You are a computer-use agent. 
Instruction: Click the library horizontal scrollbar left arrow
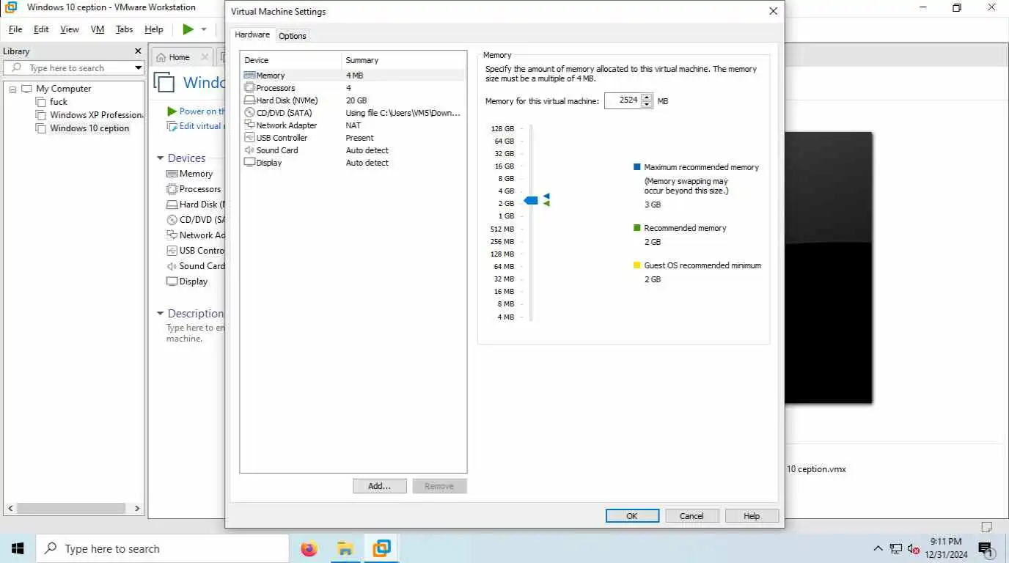point(10,508)
